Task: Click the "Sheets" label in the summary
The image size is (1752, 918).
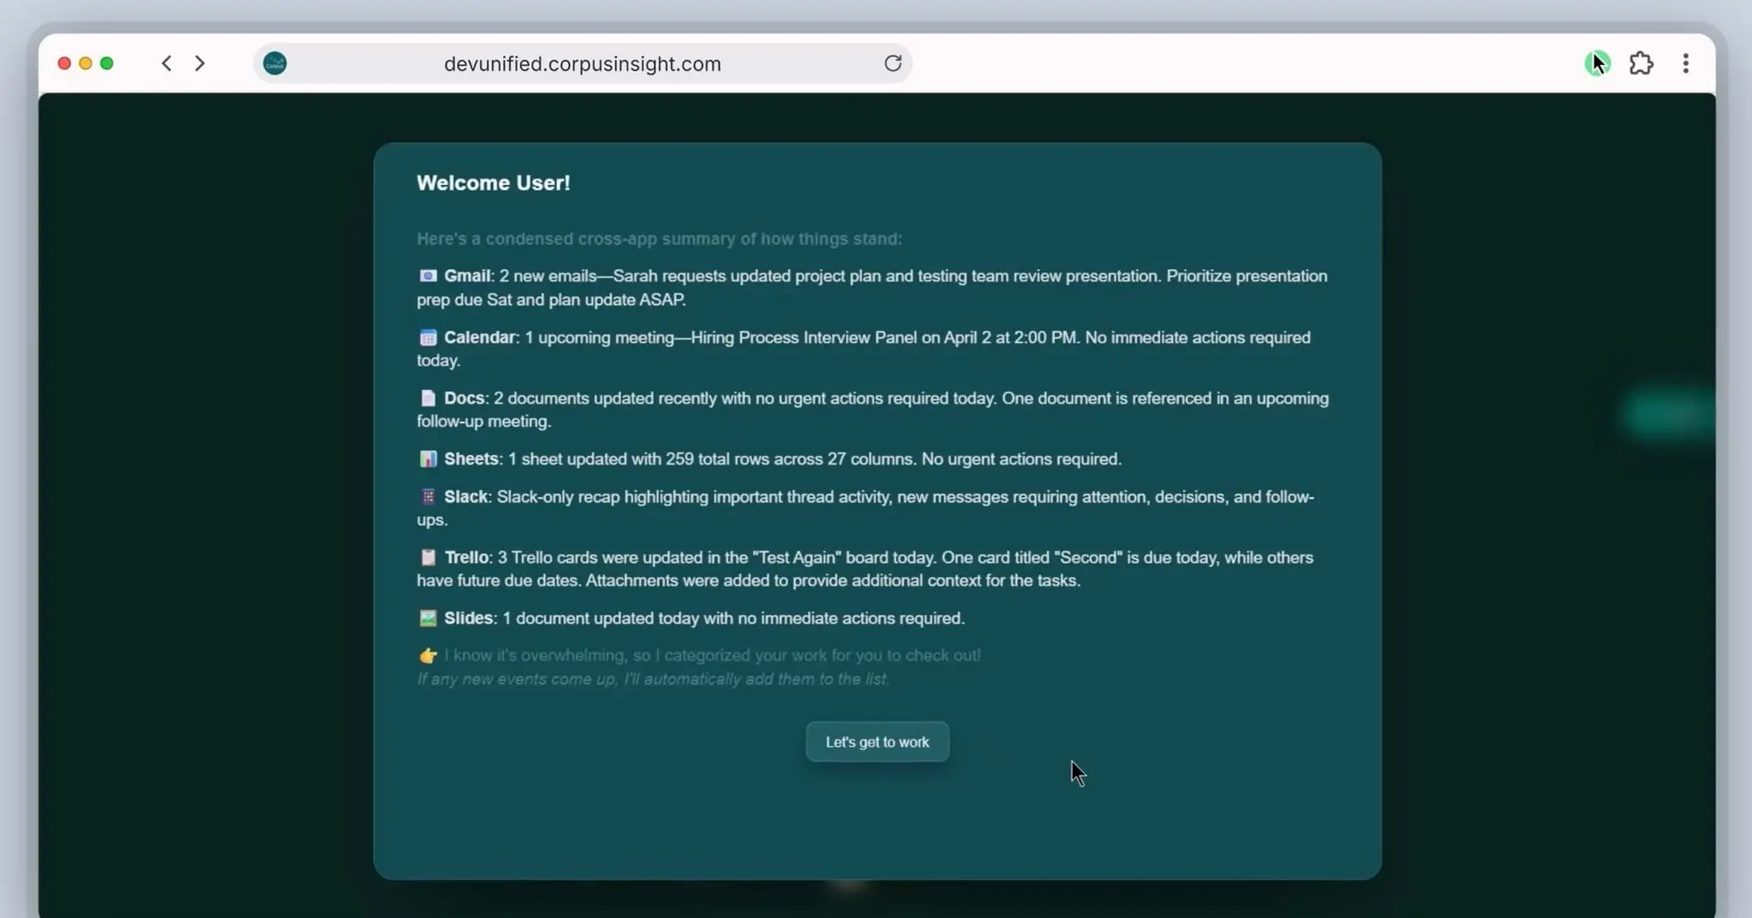Action: click(471, 459)
